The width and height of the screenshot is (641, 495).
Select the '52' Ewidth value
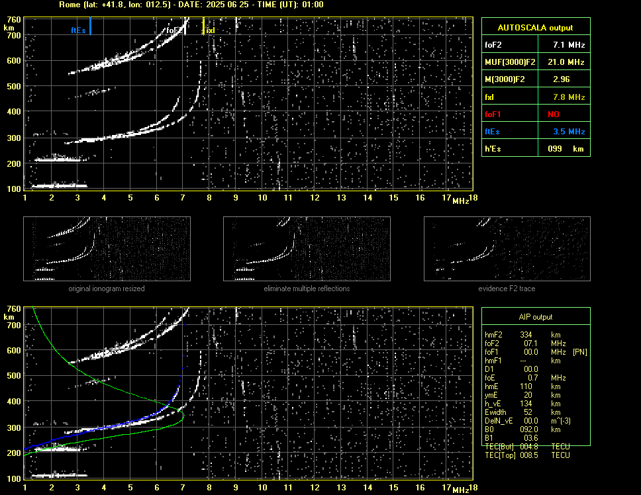[528, 412]
